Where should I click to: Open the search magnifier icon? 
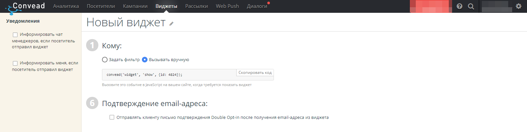pos(471,6)
